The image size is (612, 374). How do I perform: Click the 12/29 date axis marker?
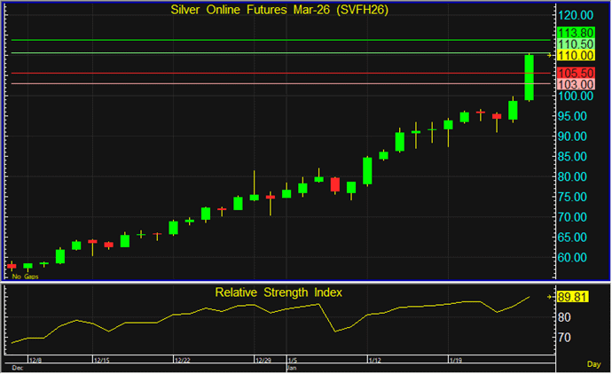pos(263,361)
